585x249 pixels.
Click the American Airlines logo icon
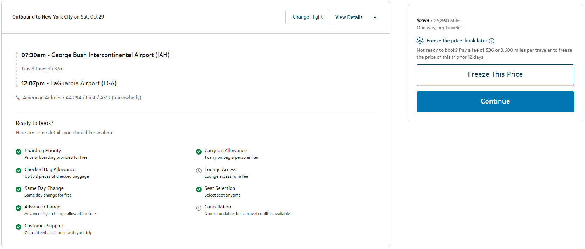(x=18, y=98)
